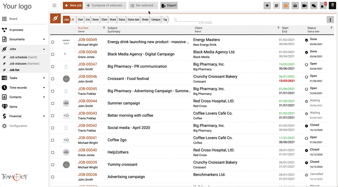338x187 pixels.
Task: Open the user profile avatar
Action: click(x=332, y=5)
